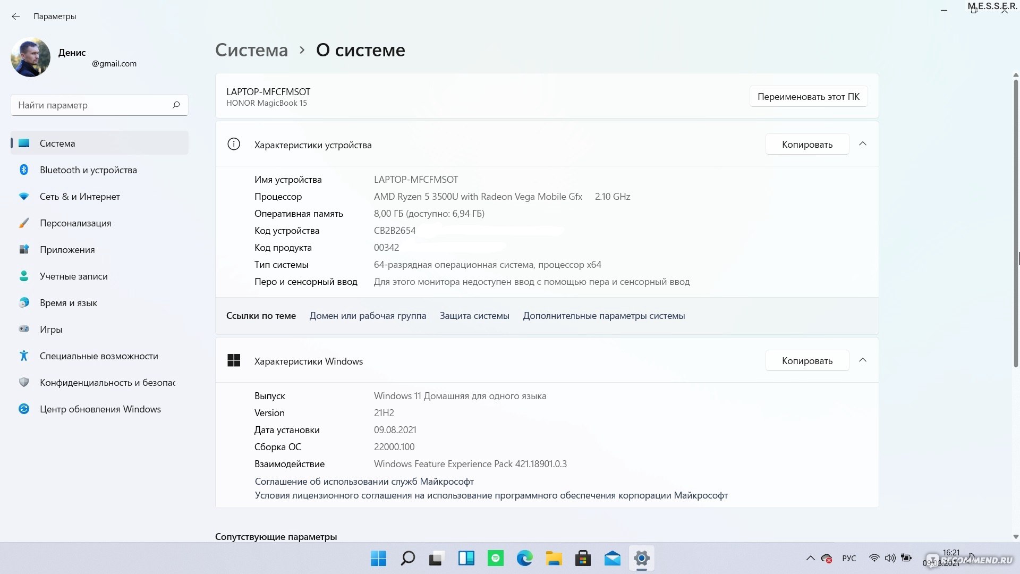
Task: Select Центр обновления Windows menu item
Action: click(x=99, y=409)
